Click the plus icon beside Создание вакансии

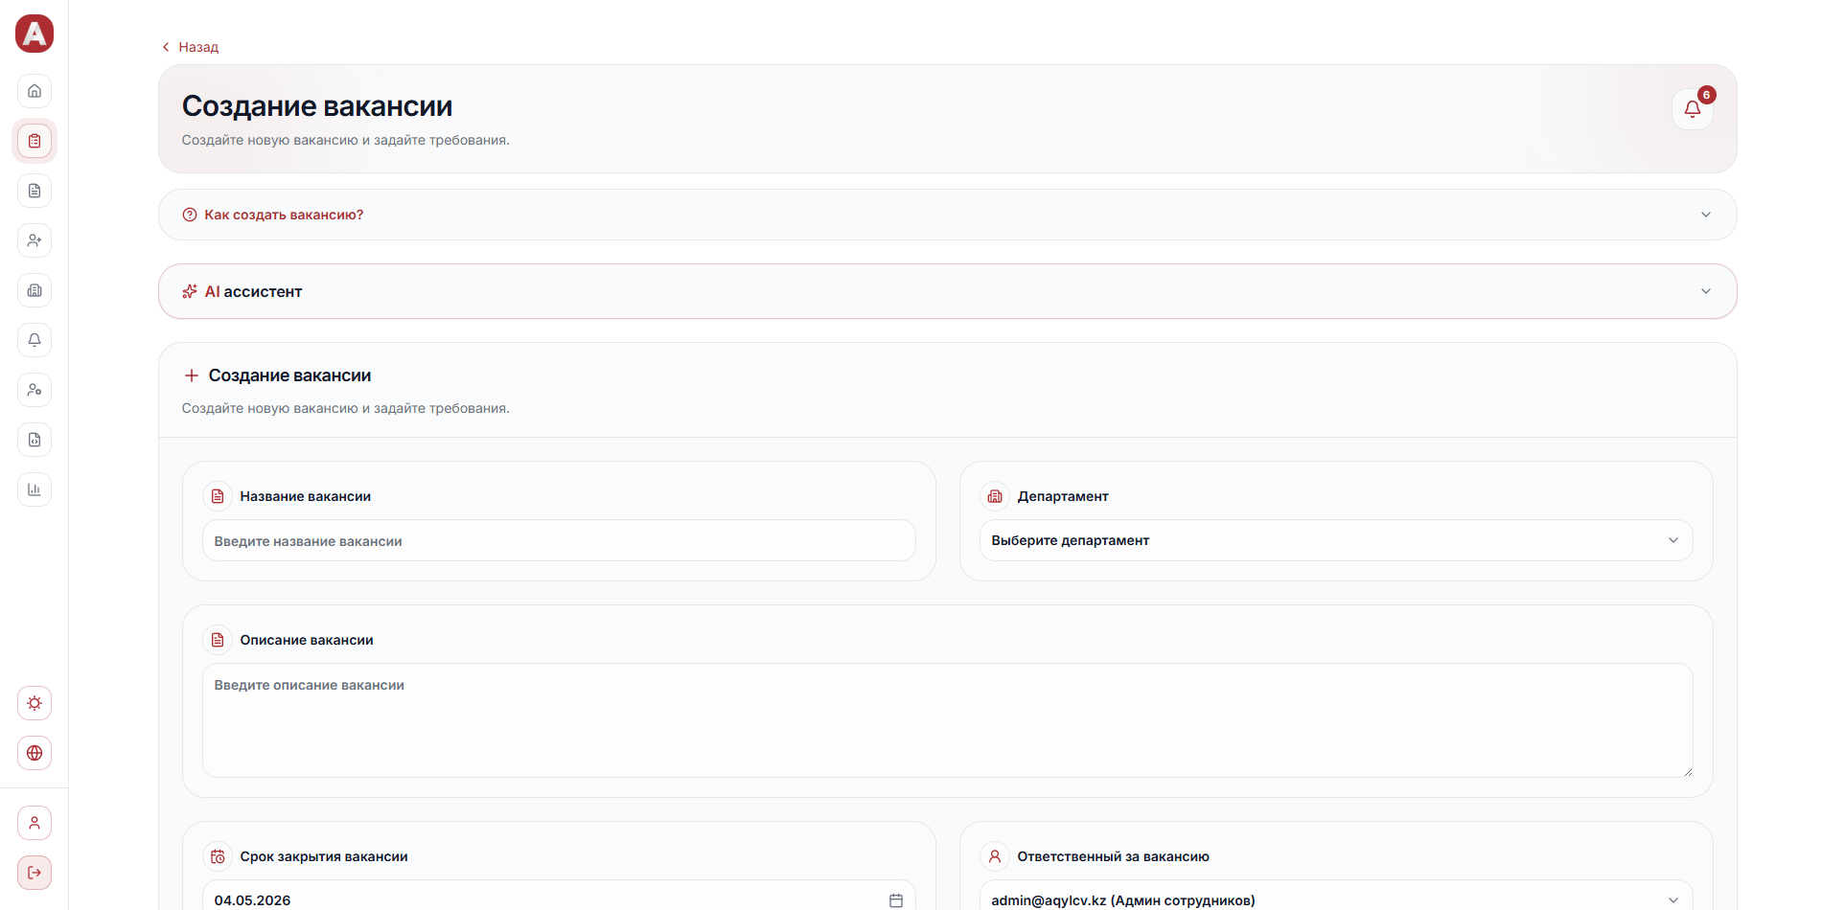[x=192, y=375]
